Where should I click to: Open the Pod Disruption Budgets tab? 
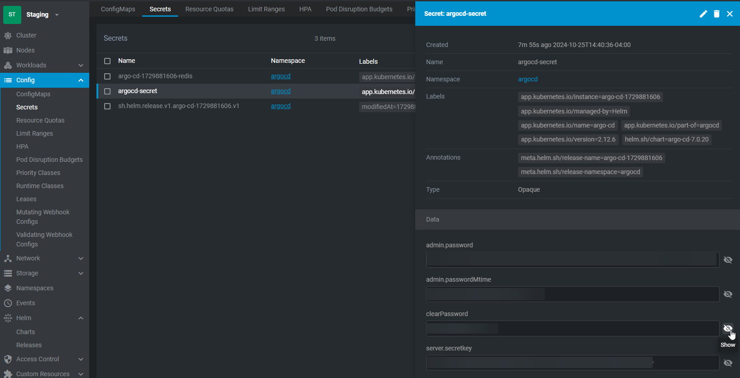(359, 9)
